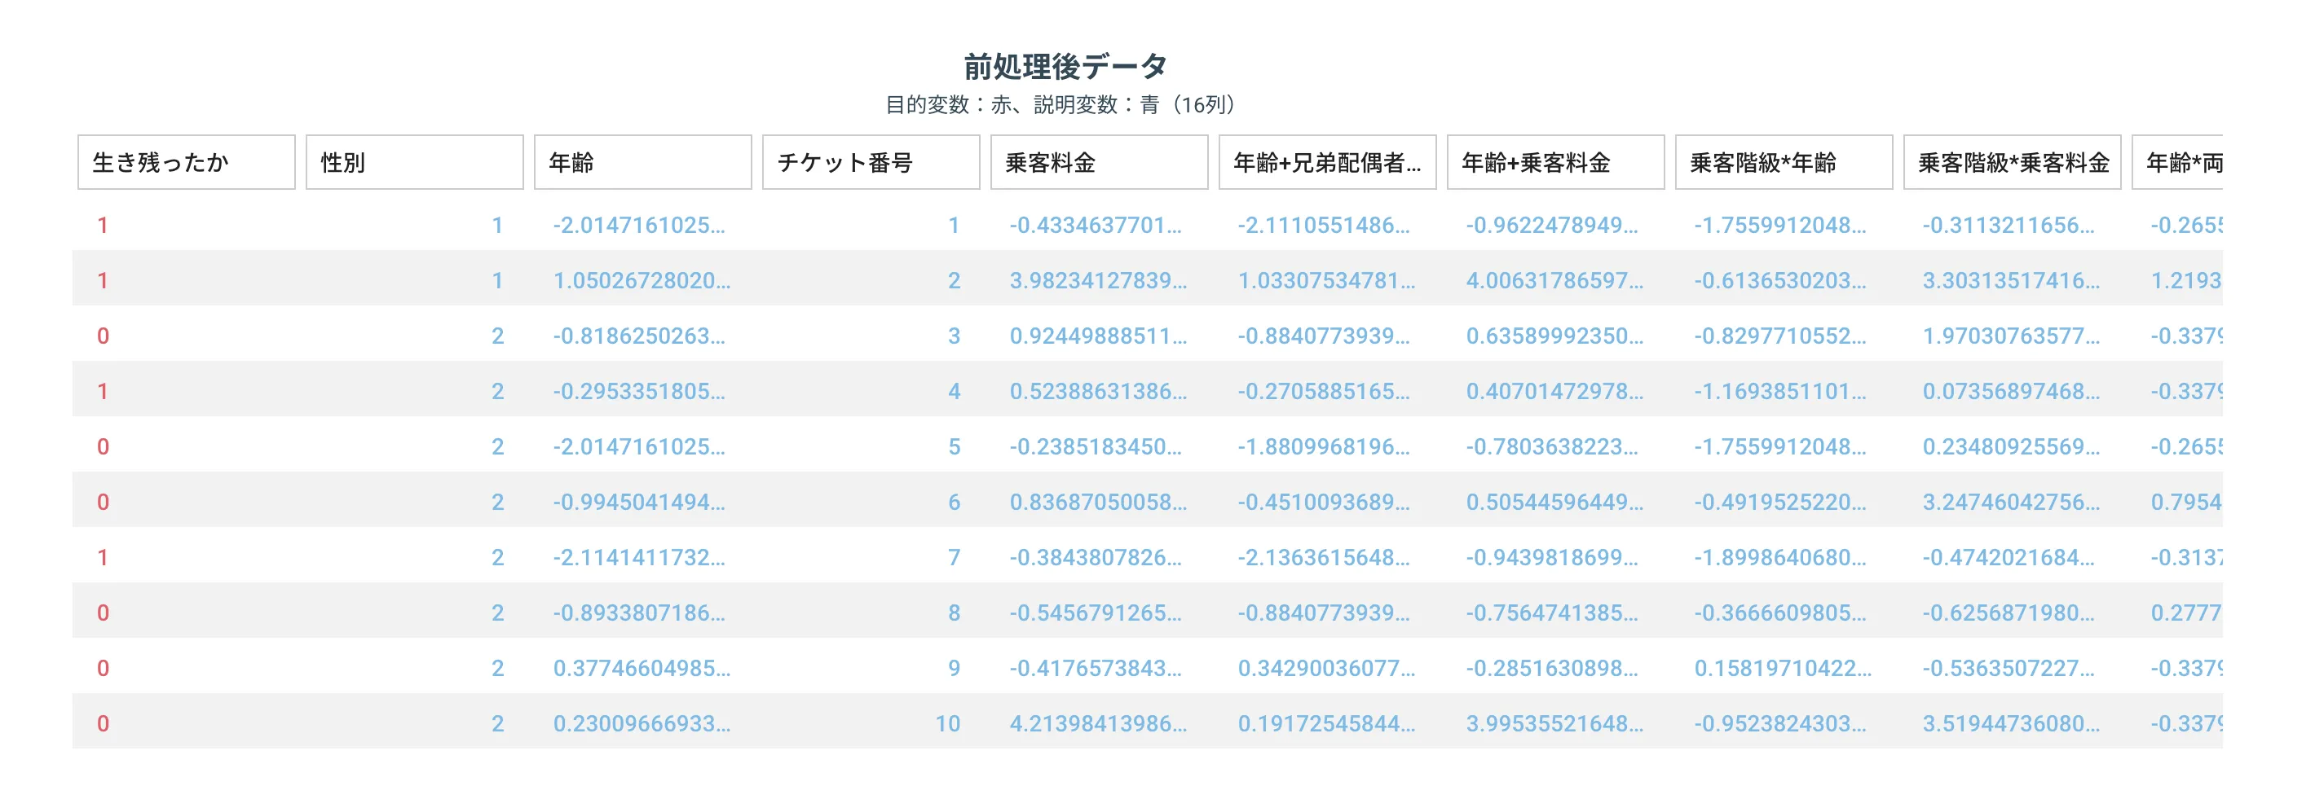The height and width of the screenshot is (808, 2315).
Task: Click value -1.8998640680...
Action: pyautogui.click(x=1780, y=557)
